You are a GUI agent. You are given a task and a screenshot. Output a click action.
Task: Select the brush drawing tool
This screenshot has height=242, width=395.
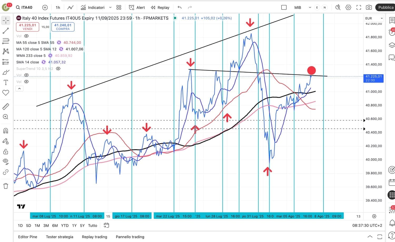(6, 72)
